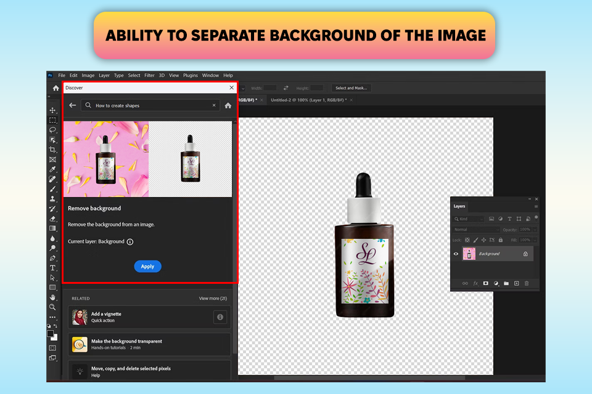Toggle filter for pixel layers

[491, 219]
